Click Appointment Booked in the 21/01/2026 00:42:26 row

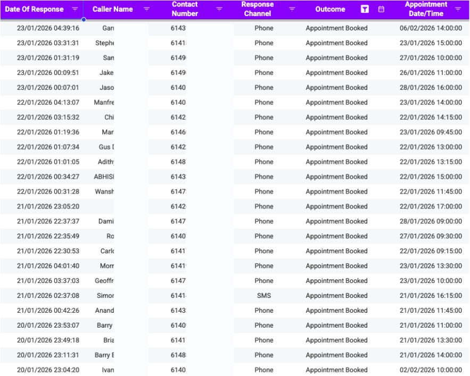pos(336,311)
